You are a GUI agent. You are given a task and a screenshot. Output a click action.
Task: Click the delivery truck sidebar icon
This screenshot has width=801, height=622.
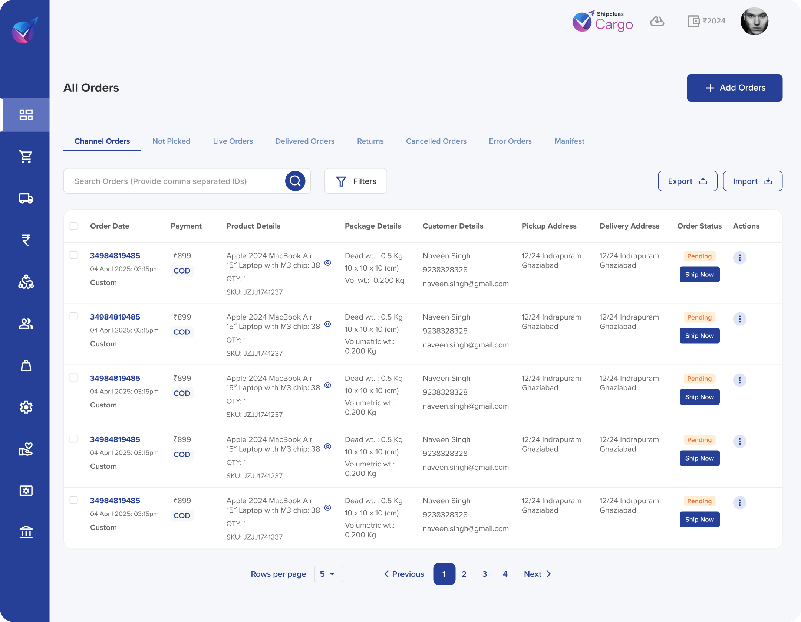(26, 199)
